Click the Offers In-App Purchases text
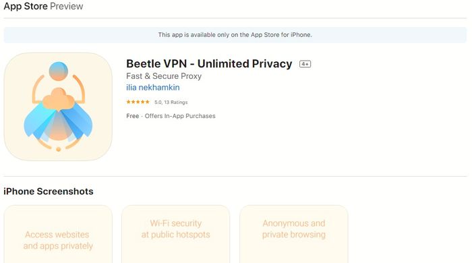 click(180, 116)
